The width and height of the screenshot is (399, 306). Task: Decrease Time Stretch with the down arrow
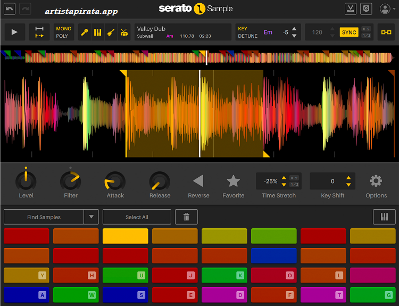[x=284, y=185]
